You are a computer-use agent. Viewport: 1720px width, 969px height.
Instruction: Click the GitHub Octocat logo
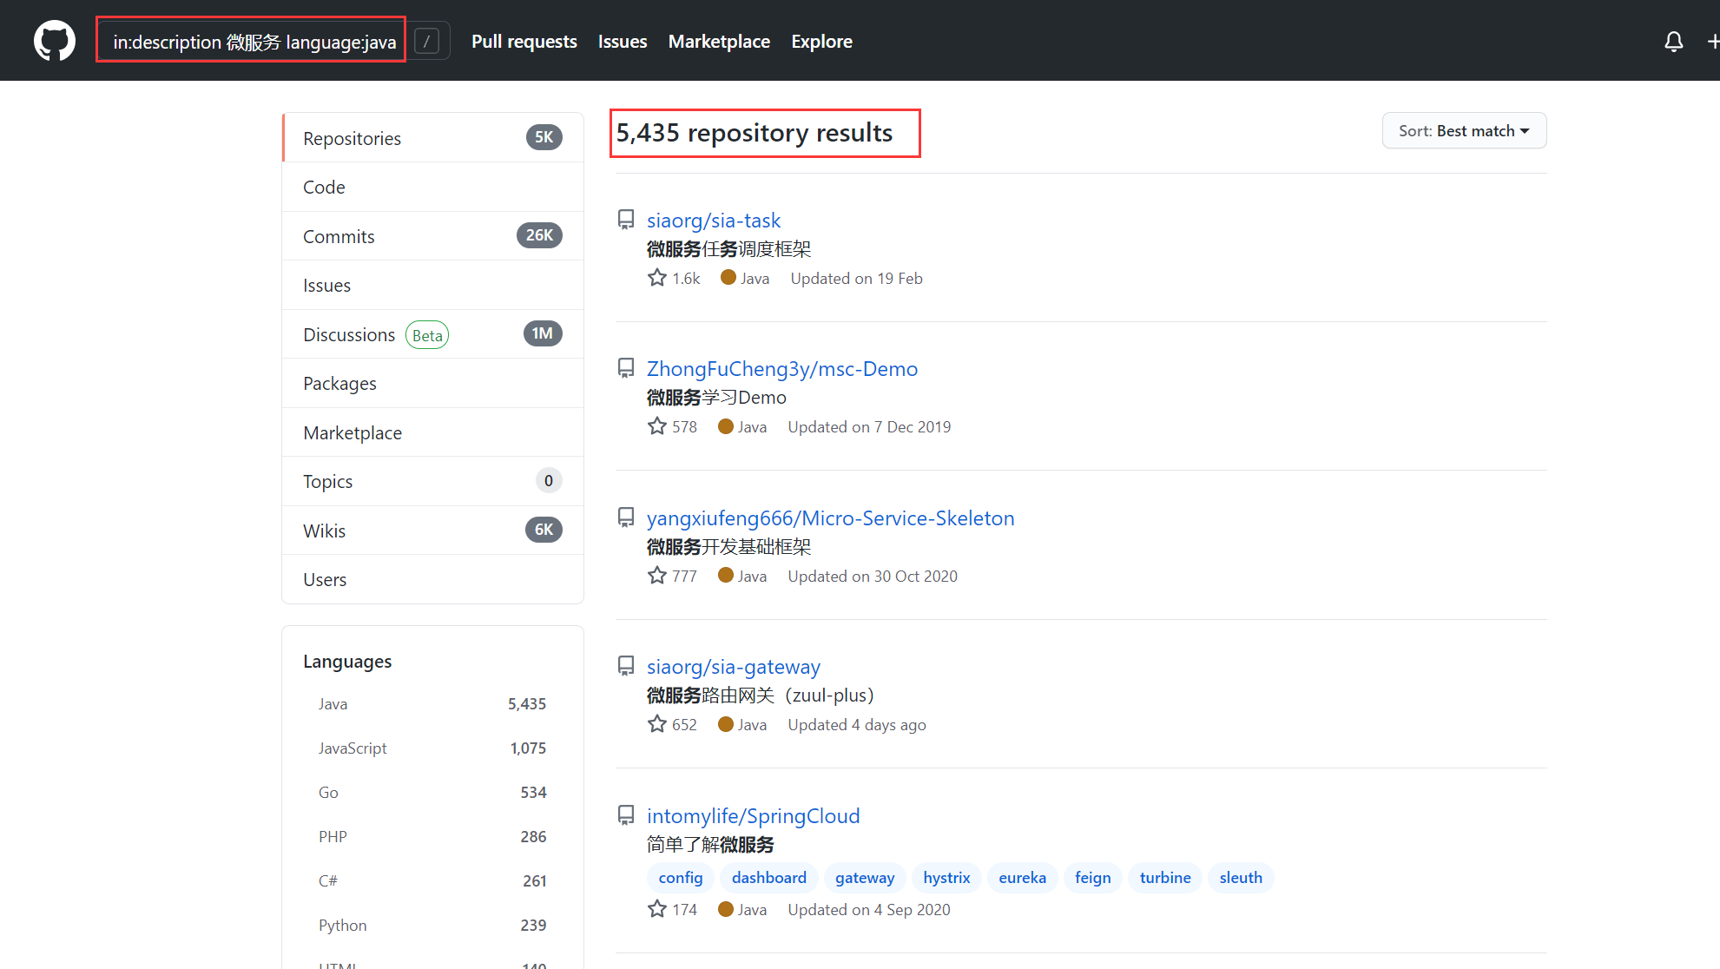[54, 41]
